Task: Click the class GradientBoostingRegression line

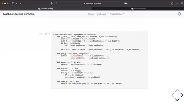Action: pyautogui.click(x=74, y=35)
